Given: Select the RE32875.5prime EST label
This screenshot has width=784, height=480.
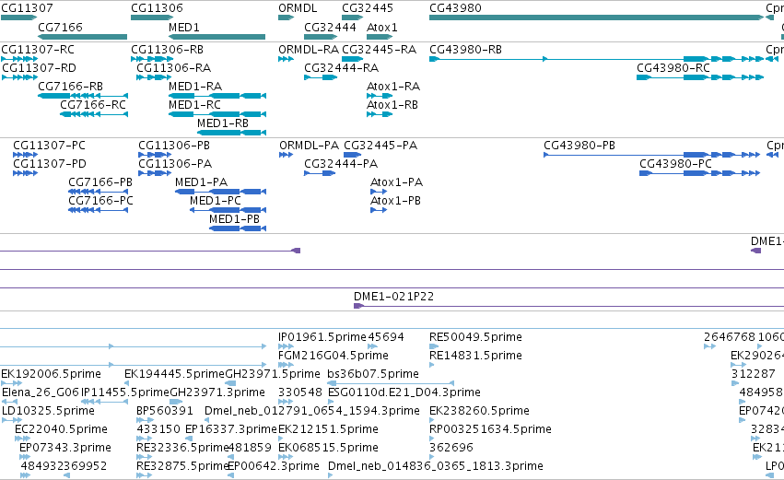Looking at the screenshot, I should click(182, 466).
